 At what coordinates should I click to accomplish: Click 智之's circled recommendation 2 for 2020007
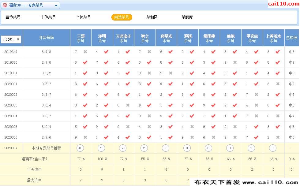[x=144, y=148]
